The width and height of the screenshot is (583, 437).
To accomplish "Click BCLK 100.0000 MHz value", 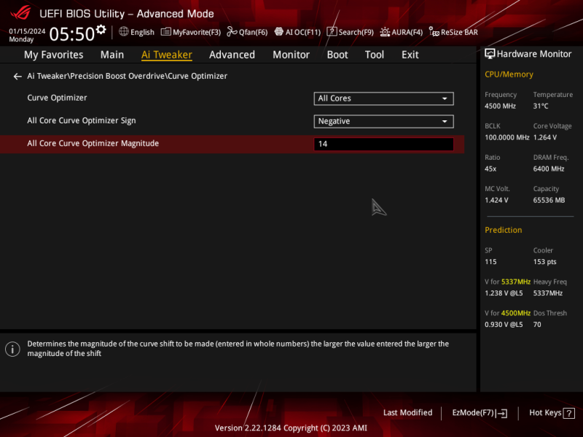I will pyautogui.click(x=506, y=138).
